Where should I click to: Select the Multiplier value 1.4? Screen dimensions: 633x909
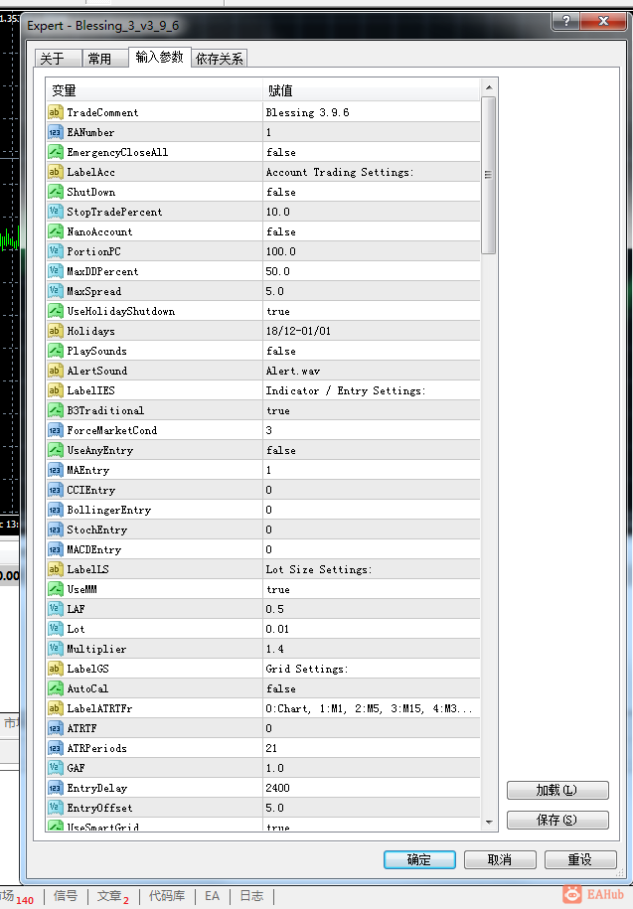tap(274, 649)
